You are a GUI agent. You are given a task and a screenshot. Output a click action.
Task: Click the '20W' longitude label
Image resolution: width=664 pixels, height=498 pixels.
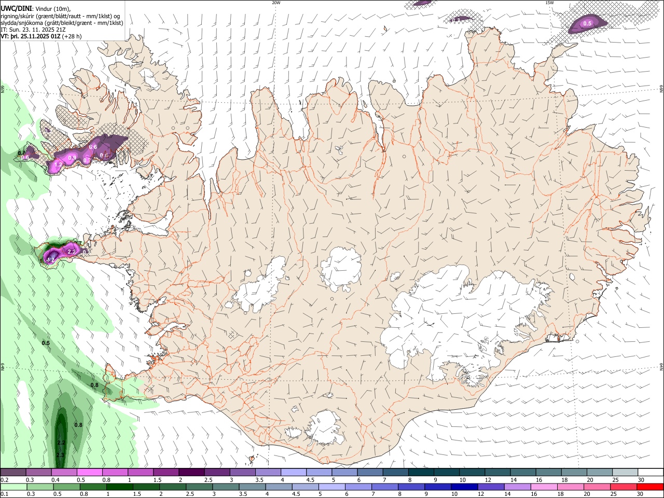point(276,3)
